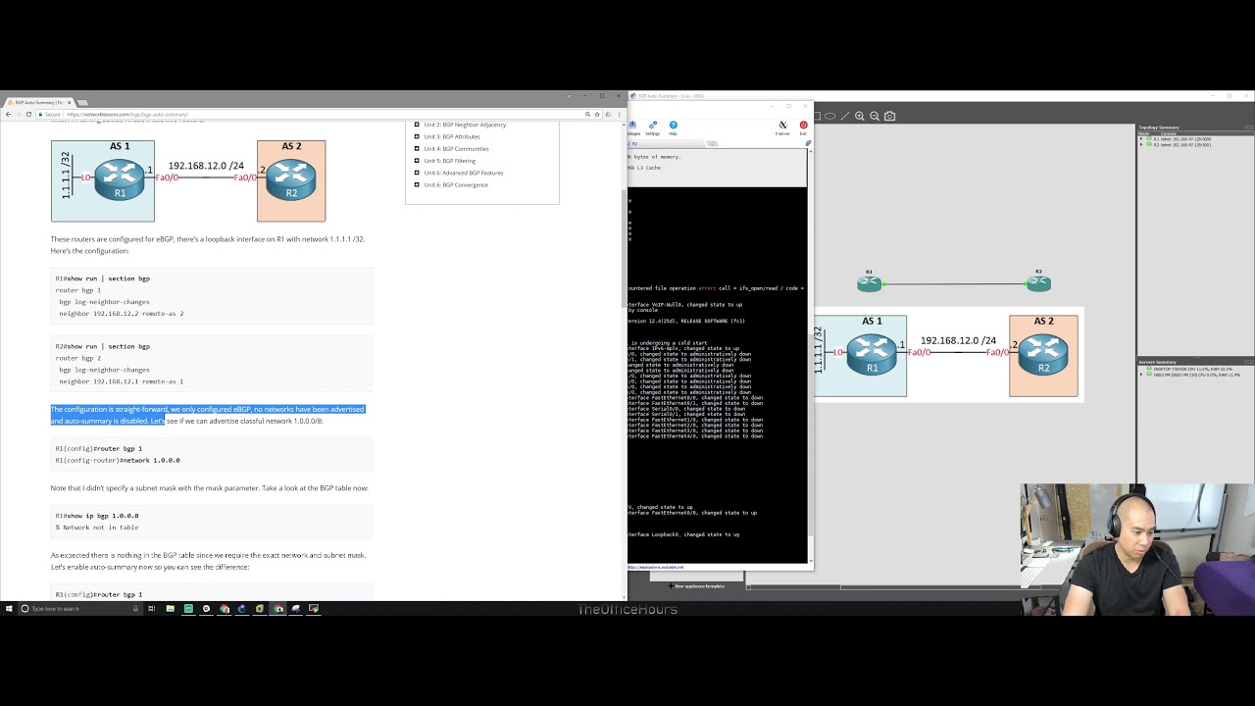Image resolution: width=1255 pixels, height=706 pixels.
Task: Open File Explorer from taskbar
Action: 170,609
